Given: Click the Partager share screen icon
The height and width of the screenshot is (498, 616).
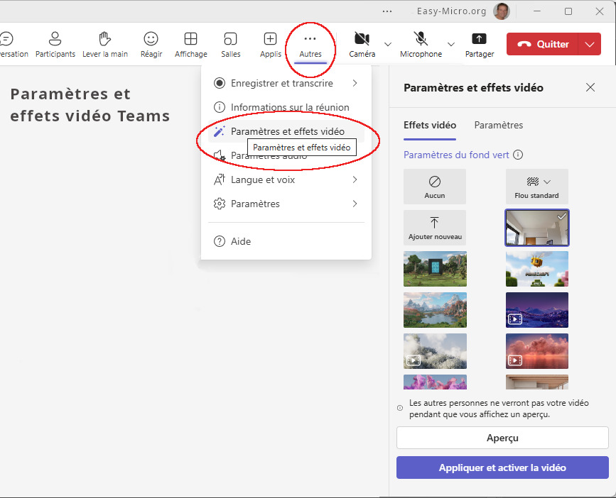Looking at the screenshot, I should coord(479,39).
